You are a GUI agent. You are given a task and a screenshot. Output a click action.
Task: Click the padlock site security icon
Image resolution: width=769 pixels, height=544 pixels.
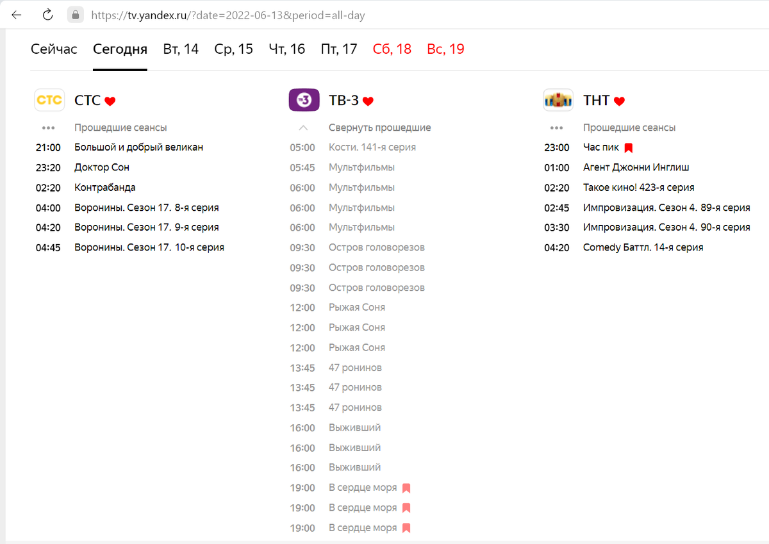click(76, 15)
